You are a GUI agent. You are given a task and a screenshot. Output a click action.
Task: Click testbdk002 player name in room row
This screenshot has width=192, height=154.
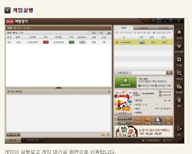(x=59, y=42)
